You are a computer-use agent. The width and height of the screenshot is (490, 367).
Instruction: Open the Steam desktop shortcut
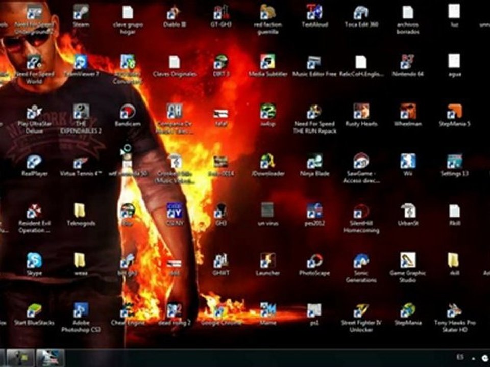pos(81,16)
